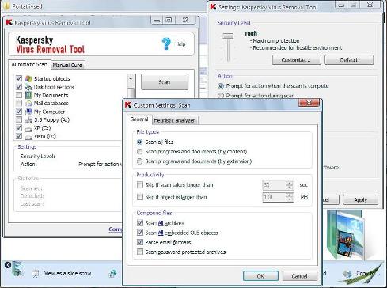Viewport: 387px width, 288px height.
Task: Click the Kaspersky logo in Settings window title
Action: (x=213, y=7)
